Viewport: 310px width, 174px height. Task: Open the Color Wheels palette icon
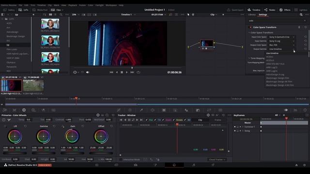(x=24, y=110)
